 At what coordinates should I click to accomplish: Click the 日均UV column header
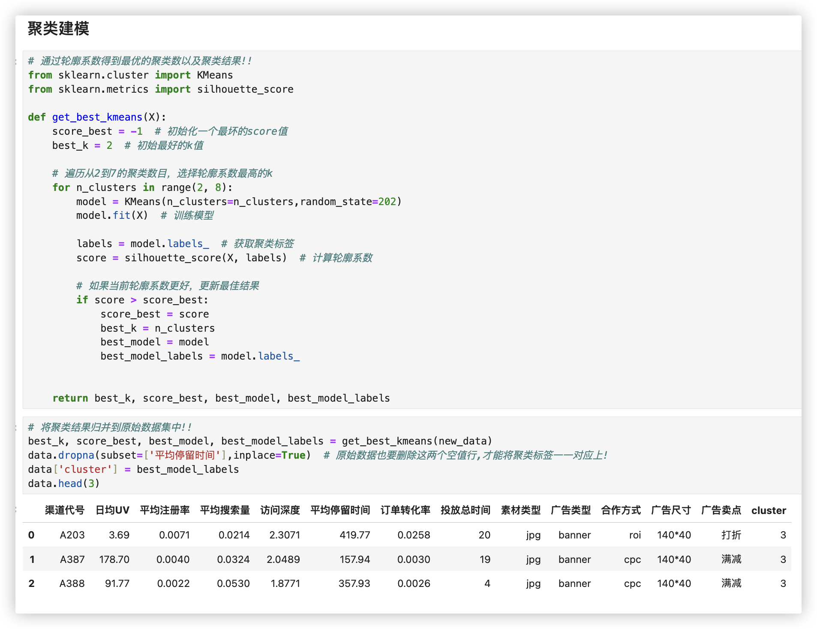pyautogui.click(x=112, y=510)
